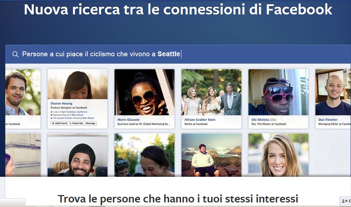Select the photo of man sitting by the coast
Viewport: 351px width, 207px height.
[211, 155]
